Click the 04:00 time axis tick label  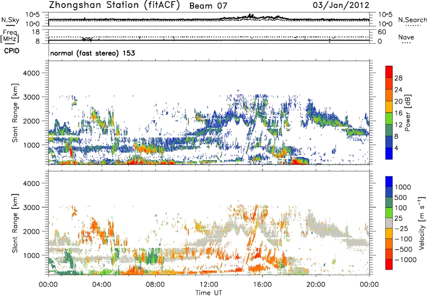point(101,285)
